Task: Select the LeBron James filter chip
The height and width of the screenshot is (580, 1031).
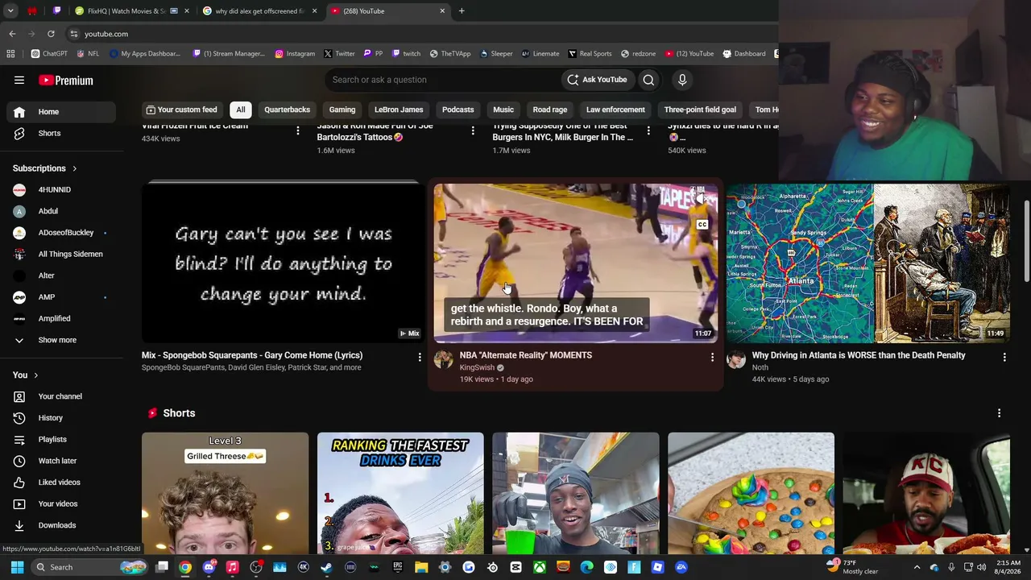Action: tap(399, 110)
